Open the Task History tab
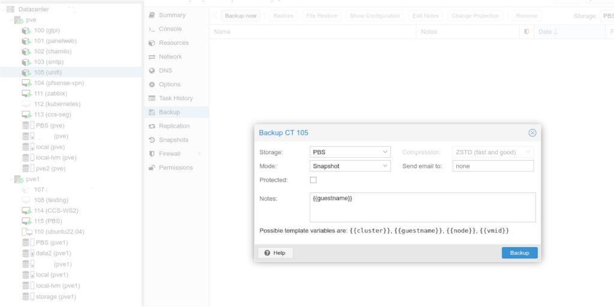 point(177,98)
